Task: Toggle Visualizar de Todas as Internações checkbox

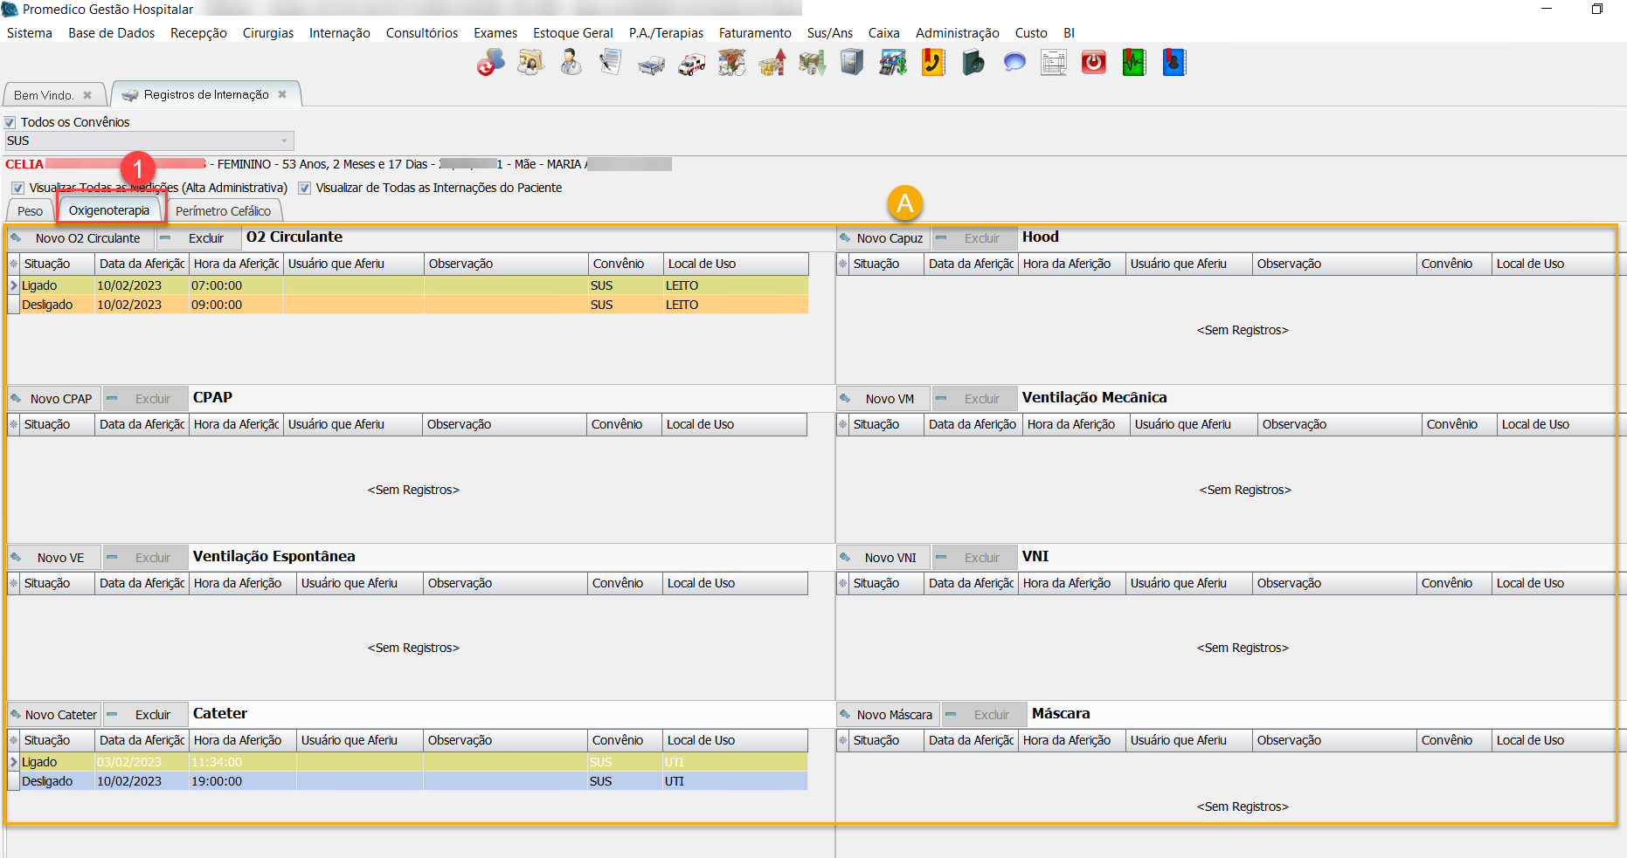Action: pos(304,189)
